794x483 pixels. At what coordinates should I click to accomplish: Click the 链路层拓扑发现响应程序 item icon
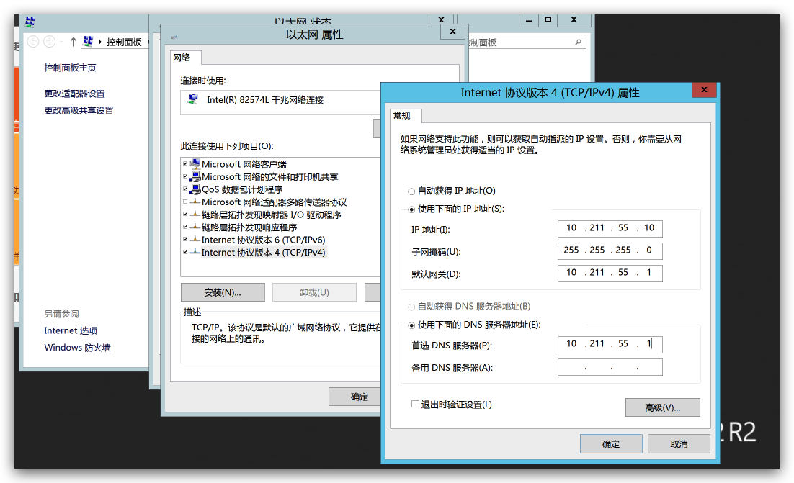click(x=195, y=227)
